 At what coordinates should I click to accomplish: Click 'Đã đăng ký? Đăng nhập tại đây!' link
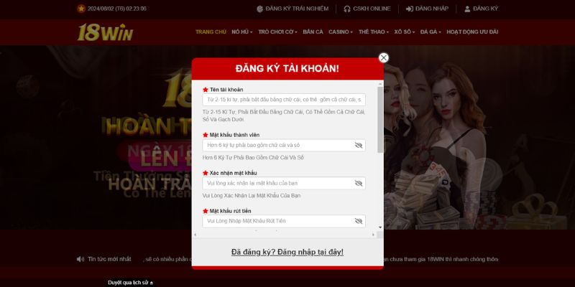pos(287,253)
